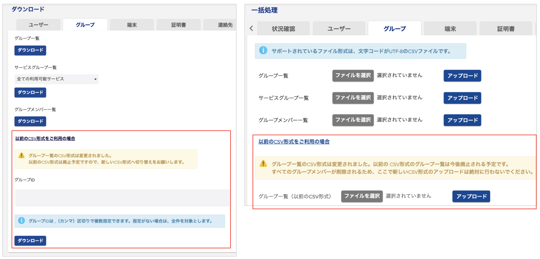Open 状況確認 tab in 一括処理 panel
This screenshot has height=259, width=540.
coord(284,29)
